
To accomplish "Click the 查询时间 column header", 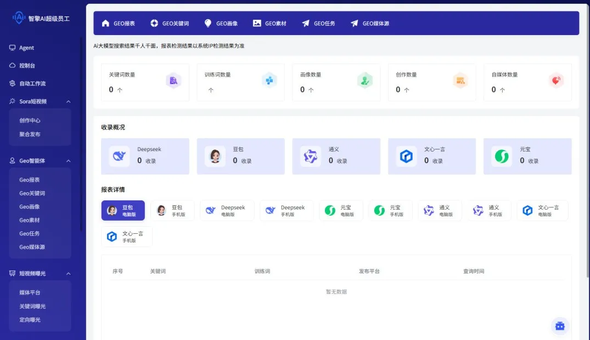I will pyautogui.click(x=473, y=272).
